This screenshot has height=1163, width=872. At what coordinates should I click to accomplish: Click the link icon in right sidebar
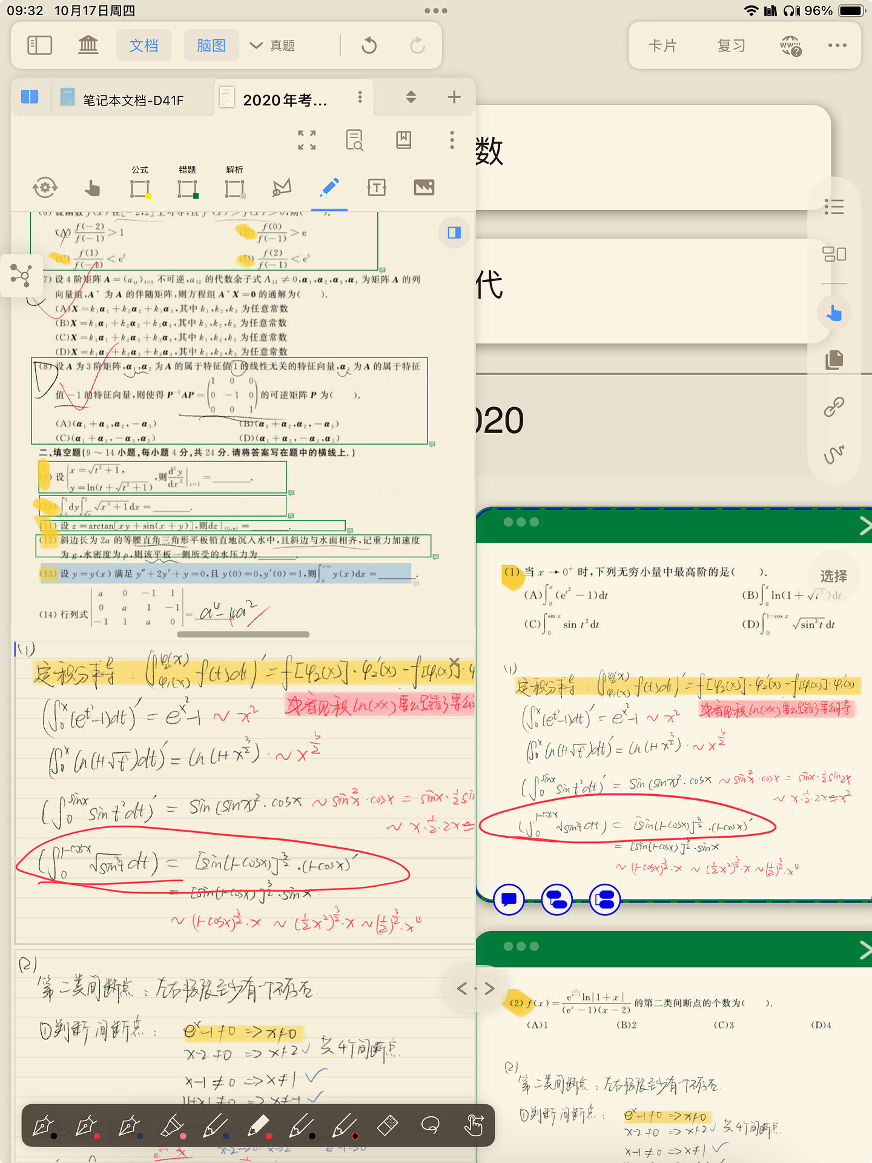[834, 406]
